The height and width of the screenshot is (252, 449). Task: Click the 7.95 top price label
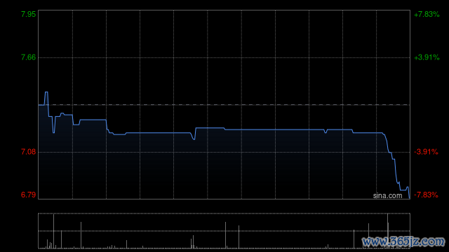tap(28, 14)
